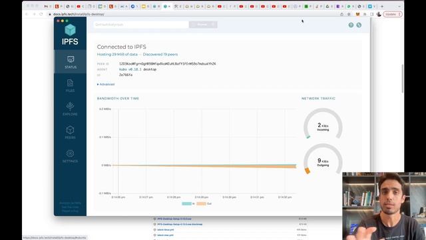
Task: Click the 'Network traffic' heading
Action: (318, 99)
